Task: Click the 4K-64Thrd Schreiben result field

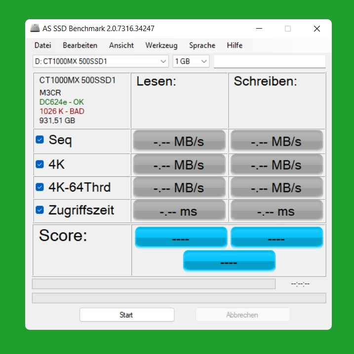Action: 277,188
